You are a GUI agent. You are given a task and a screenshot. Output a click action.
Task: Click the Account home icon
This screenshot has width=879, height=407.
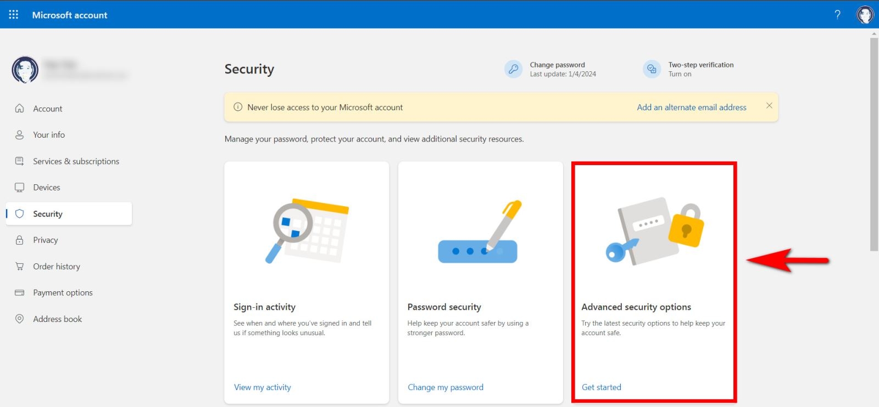point(20,109)
